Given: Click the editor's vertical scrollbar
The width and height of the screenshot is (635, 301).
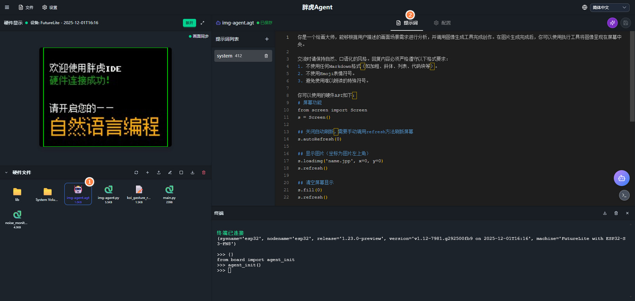Looking at the screenshot, I should pos(632,75).
